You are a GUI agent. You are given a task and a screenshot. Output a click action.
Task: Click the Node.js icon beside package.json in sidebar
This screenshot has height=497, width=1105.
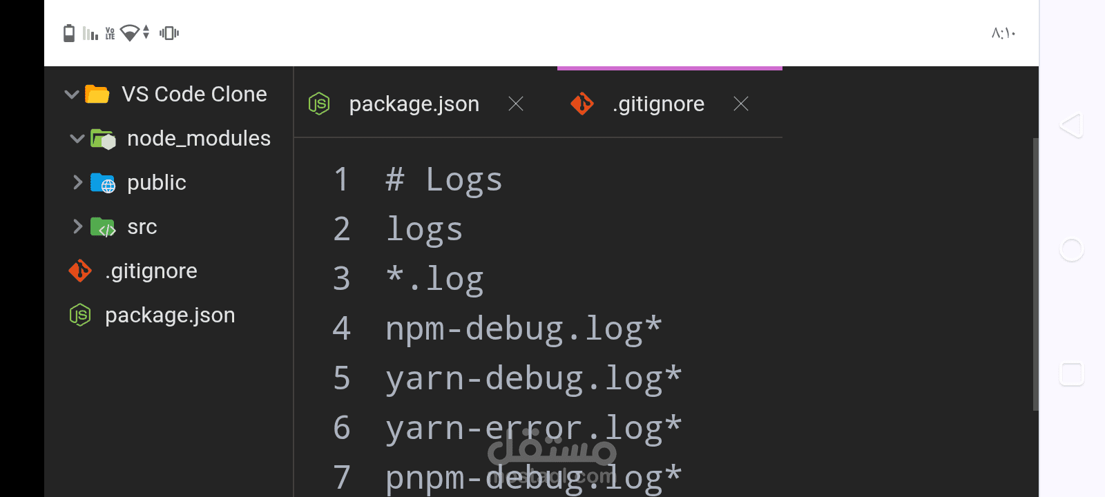[80, 315]
